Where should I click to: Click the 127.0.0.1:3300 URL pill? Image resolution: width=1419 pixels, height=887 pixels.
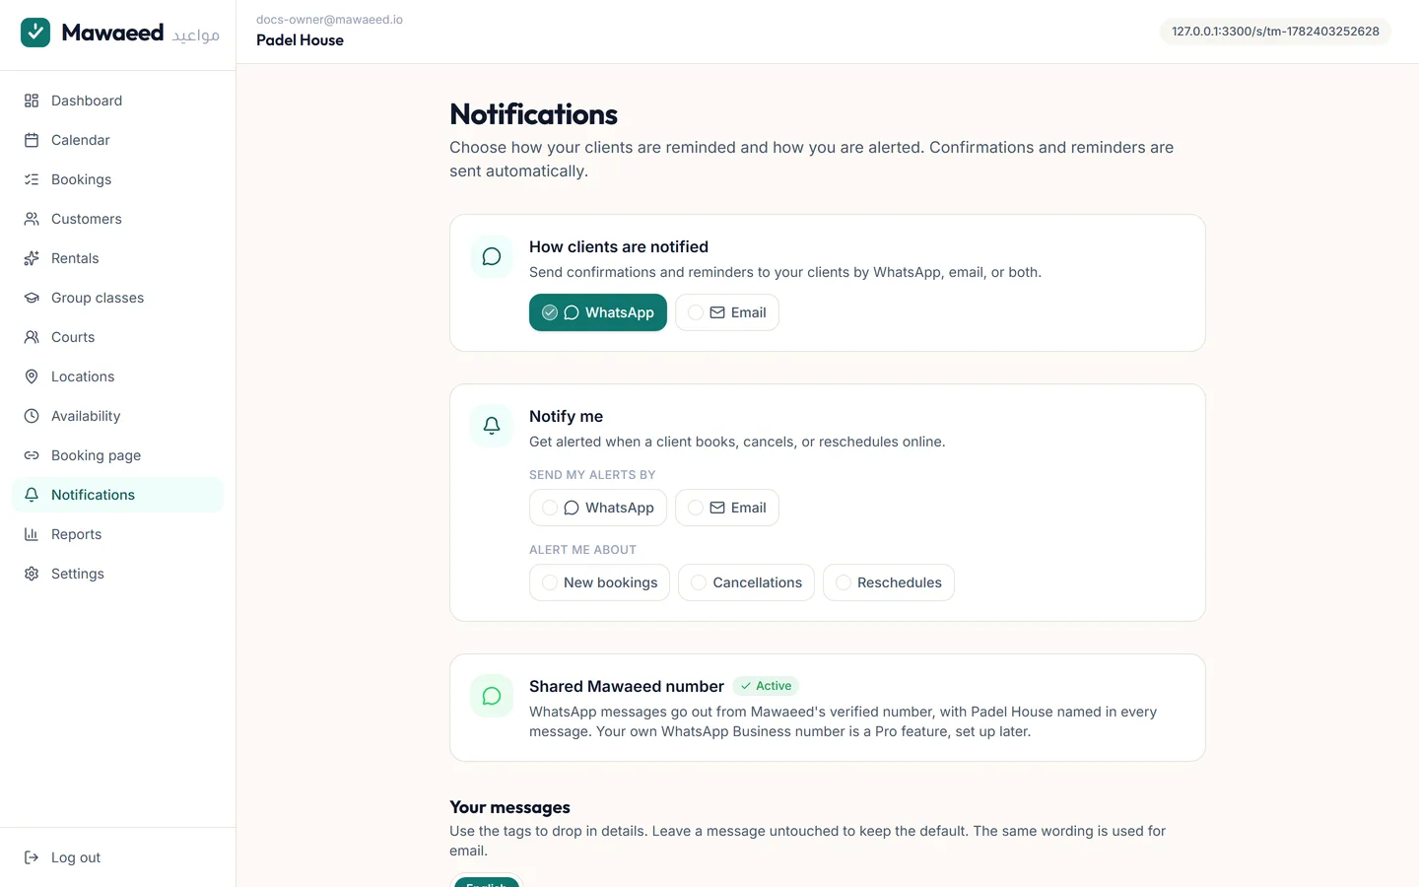pyautogui.click(x=1275, y=32)
